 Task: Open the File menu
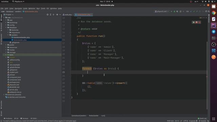[2, 8]
